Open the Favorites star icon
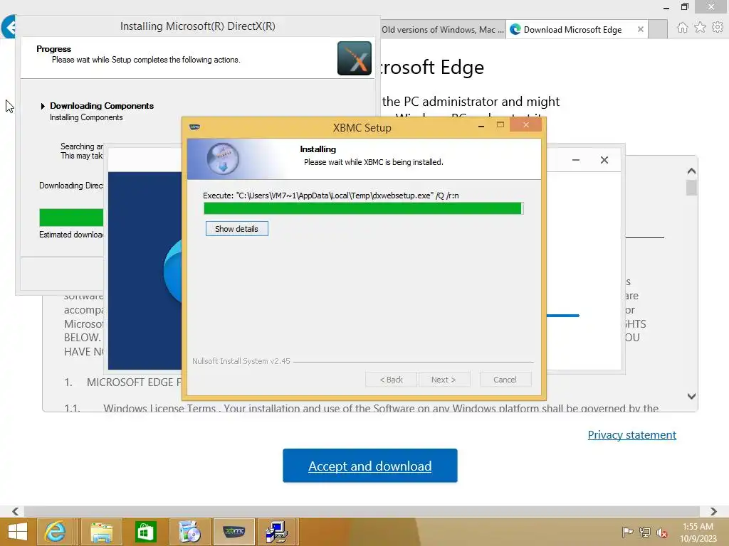 coord(700,28)
